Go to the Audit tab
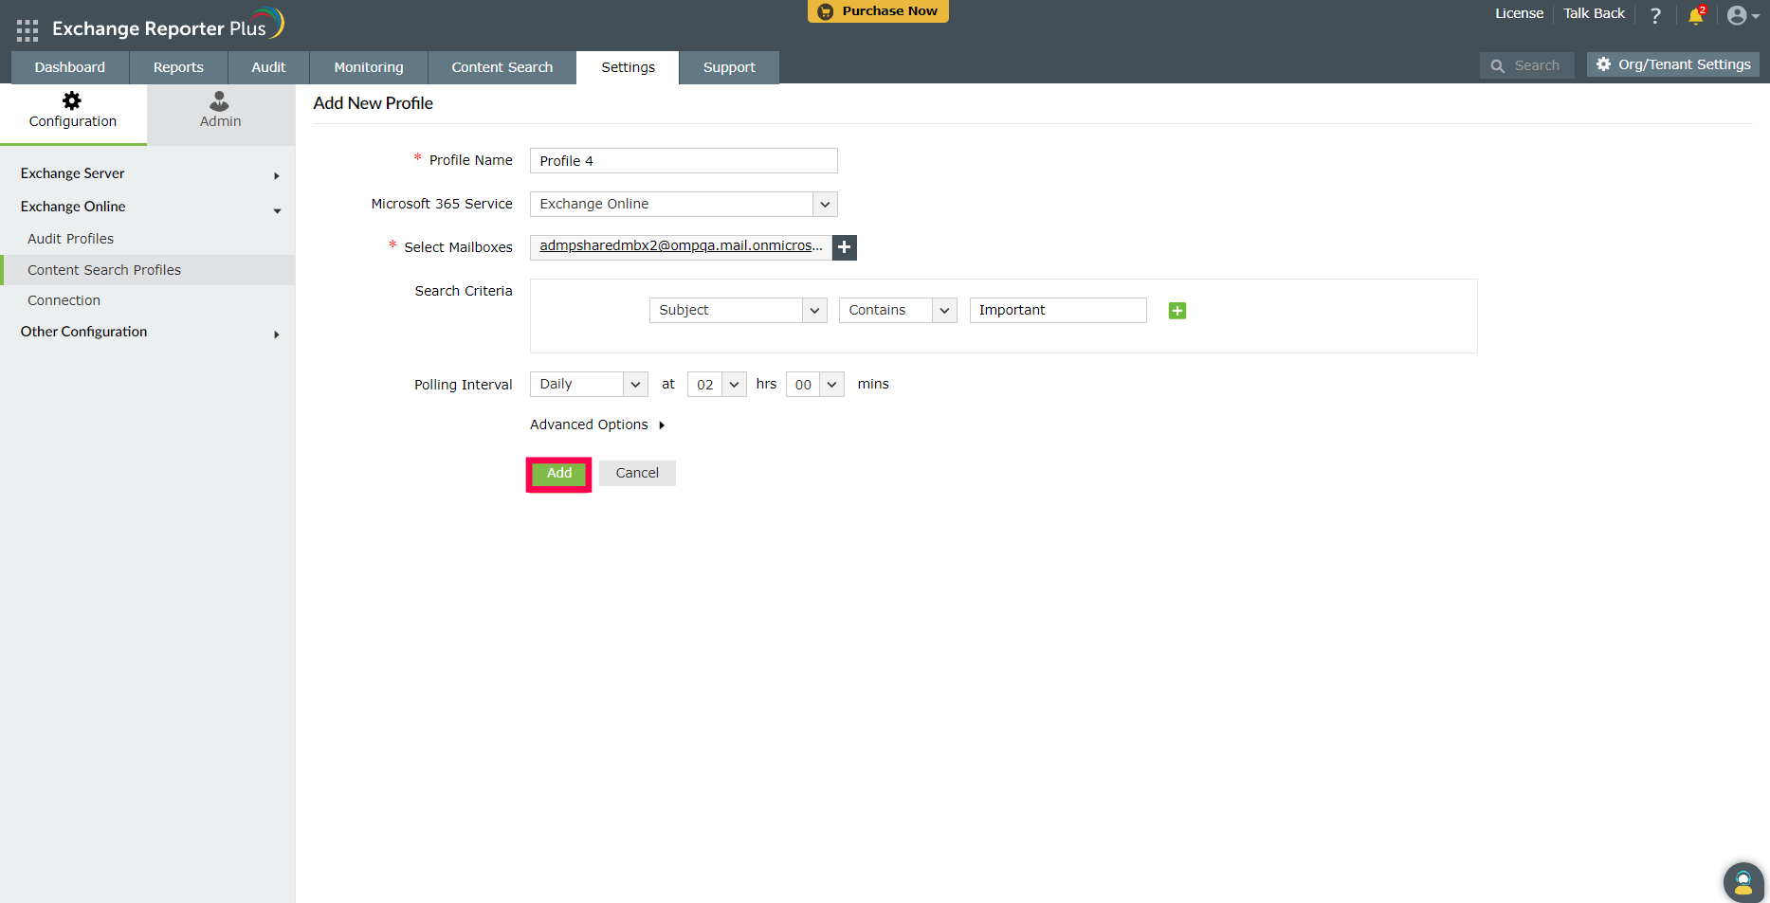This screenshot has width=1770, height=903. [x=268, y=67]
